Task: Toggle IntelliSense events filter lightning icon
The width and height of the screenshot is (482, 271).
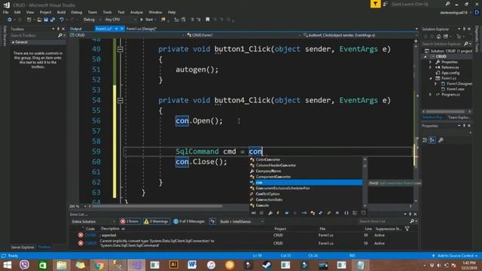Action: [x=278, y=213]
